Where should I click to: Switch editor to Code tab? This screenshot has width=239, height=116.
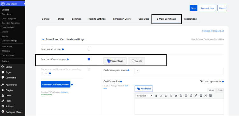[x=220, y=90]
